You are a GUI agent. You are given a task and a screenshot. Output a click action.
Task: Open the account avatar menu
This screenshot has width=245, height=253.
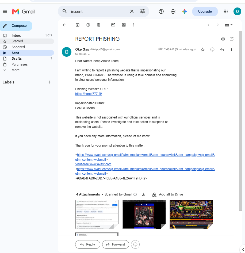[237, 11]
